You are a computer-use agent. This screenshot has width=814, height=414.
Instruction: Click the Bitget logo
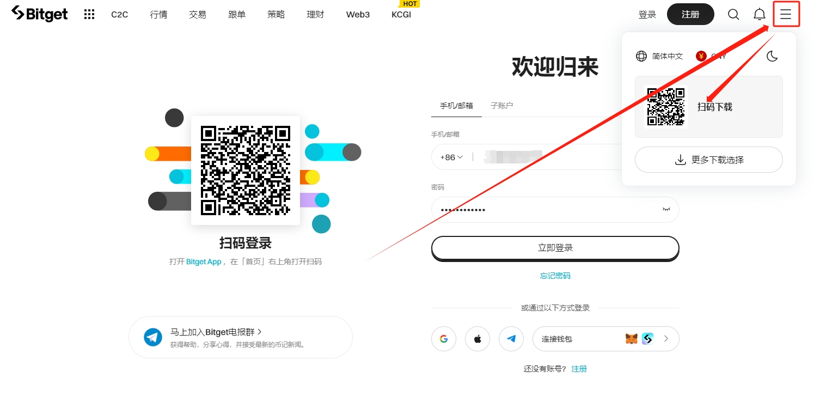pyautogui.click(x=40, y=14)
